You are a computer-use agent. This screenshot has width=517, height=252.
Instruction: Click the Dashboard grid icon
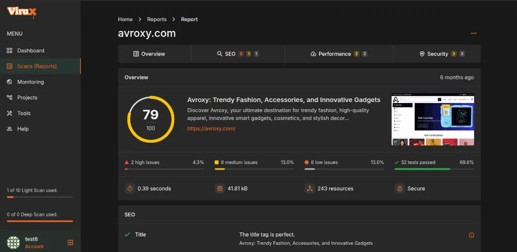(x=9, y=51)
